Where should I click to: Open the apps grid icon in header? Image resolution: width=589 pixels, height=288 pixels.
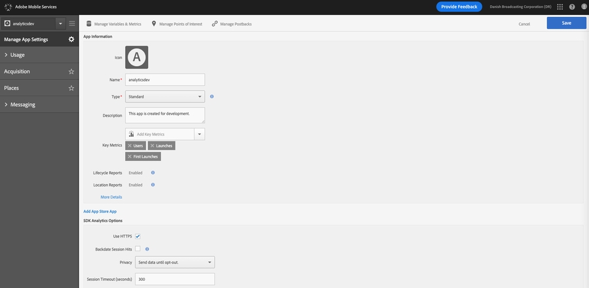560,7
